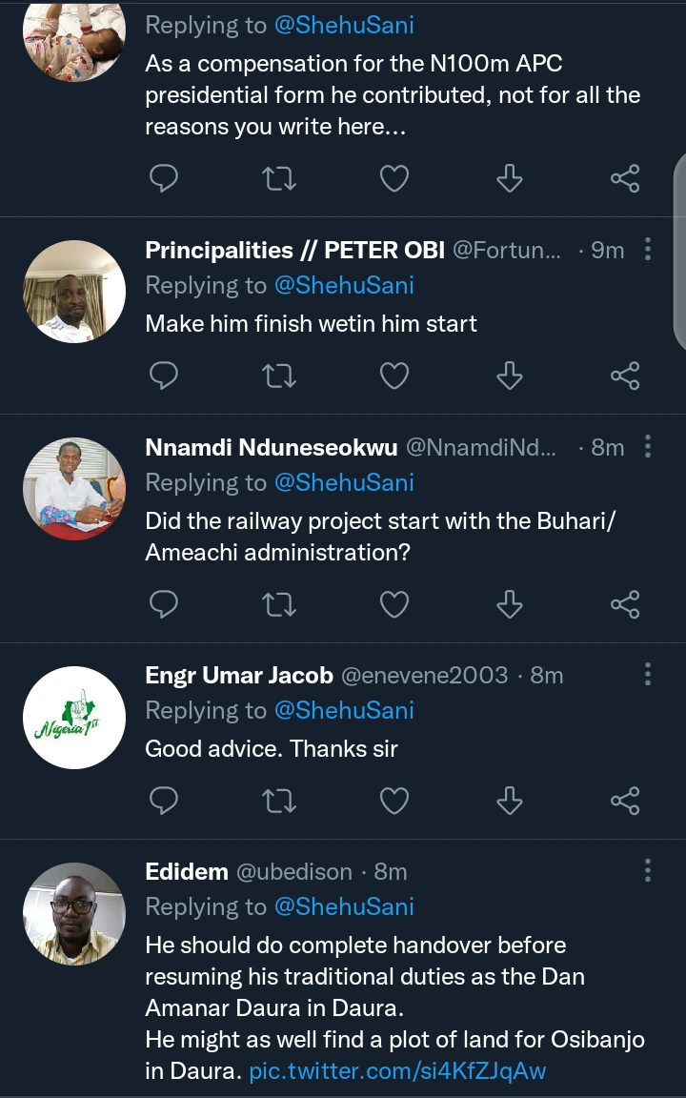Screen dimensions: 686x1098
Task: Like Engr Umar Jacob's tweet
Action: [x=394, y=802]
